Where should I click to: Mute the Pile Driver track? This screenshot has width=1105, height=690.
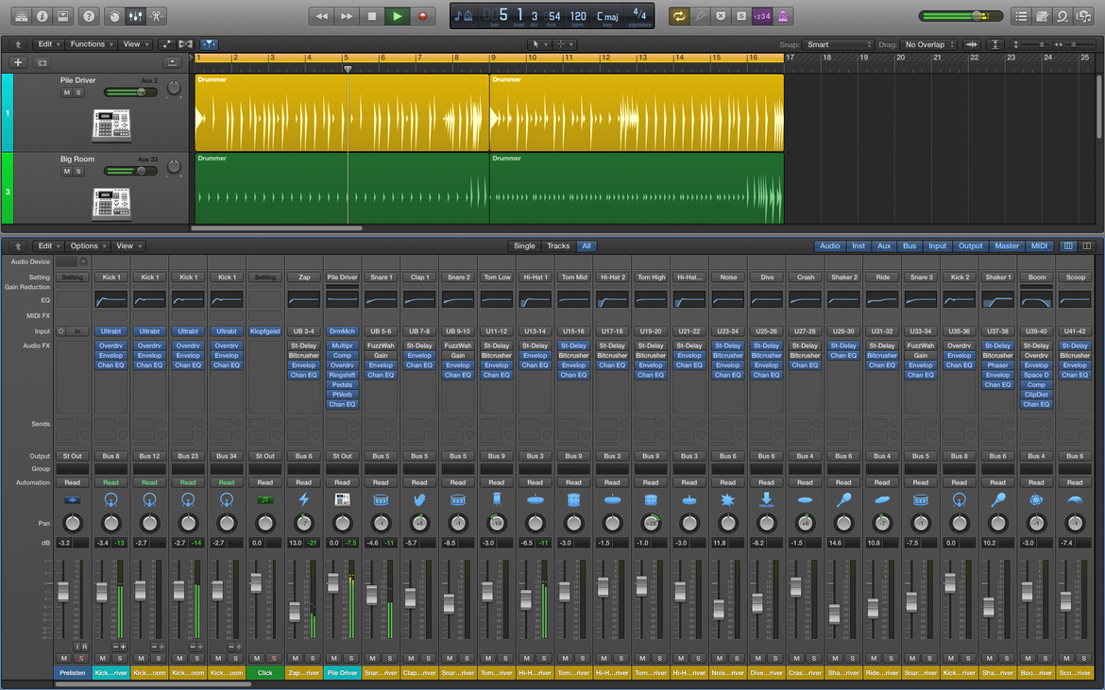tap(67, 93)
